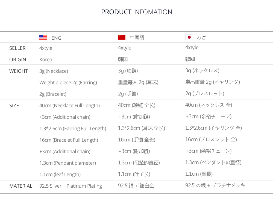This screenshot has width=273, height=209.
Task: Click the WEIGHT row label
Action: click(x=19, y=71)
